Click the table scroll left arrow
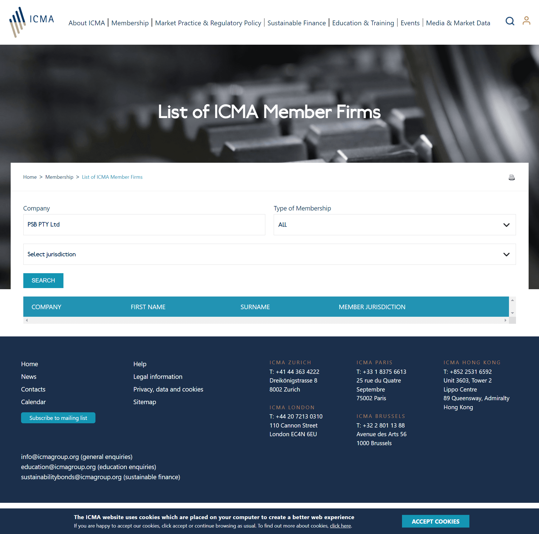 click(27, 320)
